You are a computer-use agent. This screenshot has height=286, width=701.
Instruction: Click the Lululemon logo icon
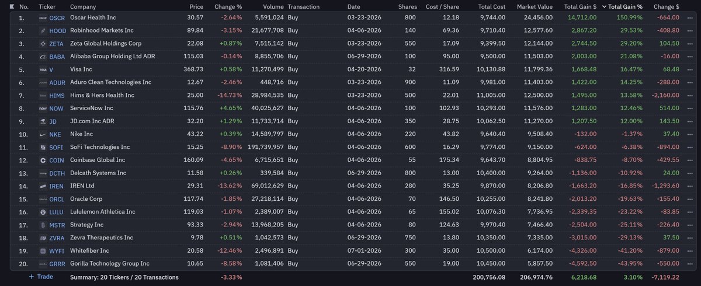click(43, 212)
